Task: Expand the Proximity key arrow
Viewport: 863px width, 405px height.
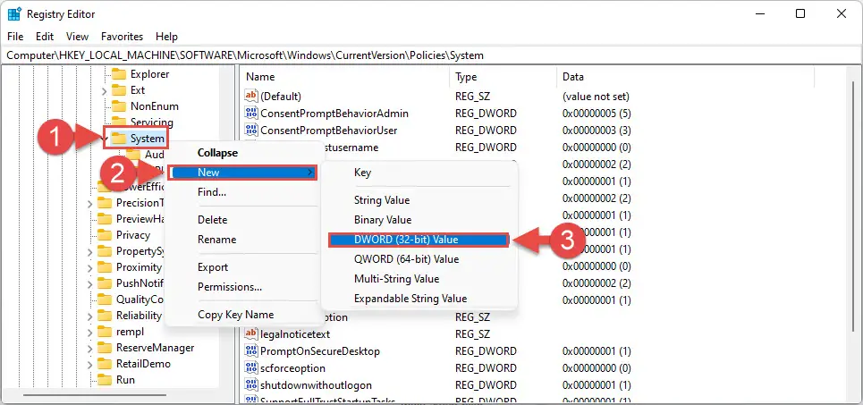Action: click(90, 267)
